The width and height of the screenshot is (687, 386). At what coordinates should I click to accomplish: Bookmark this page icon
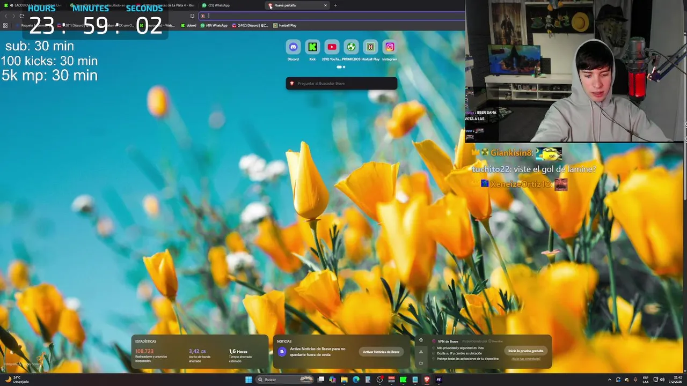192,16
